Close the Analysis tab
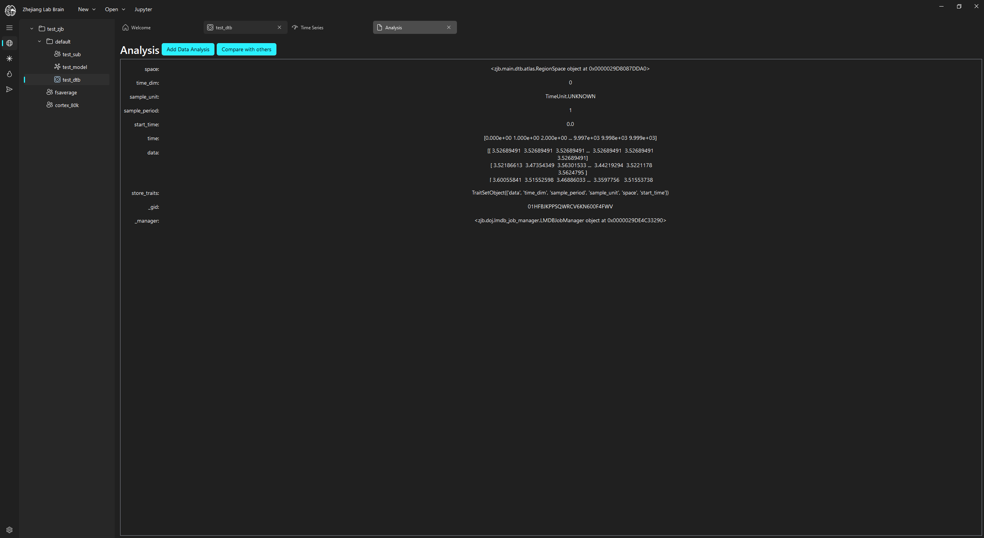The image size is (984, 538). click(x=448, y=27)
